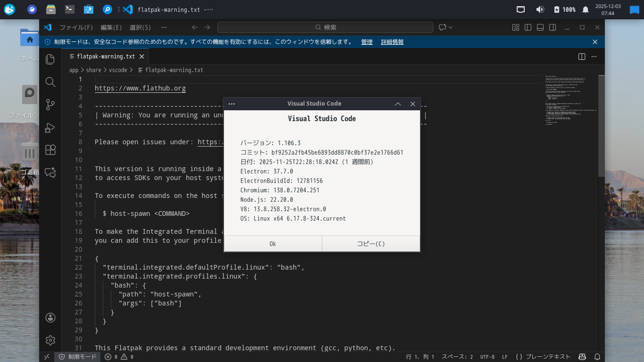
Task: Expand the app breadcrumb segment
Action: (74, 70)
